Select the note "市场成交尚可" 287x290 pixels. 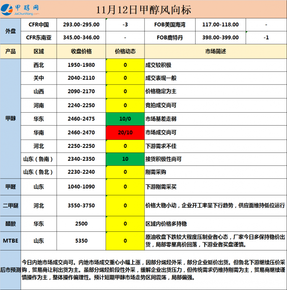[x=161, y=133]
